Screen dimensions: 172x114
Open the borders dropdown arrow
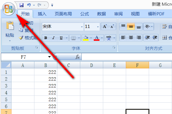(79, 38)
